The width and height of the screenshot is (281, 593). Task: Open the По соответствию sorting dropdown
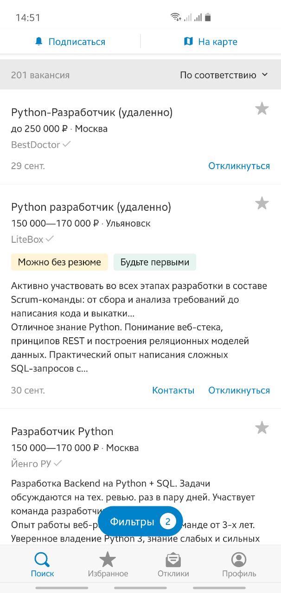(224, 75)
